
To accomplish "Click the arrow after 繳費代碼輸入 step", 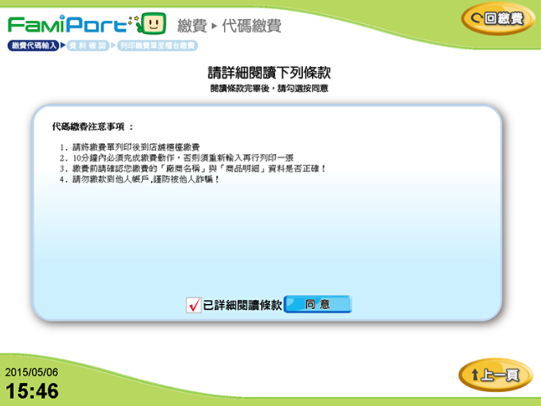I will click(x=63, y=46).
